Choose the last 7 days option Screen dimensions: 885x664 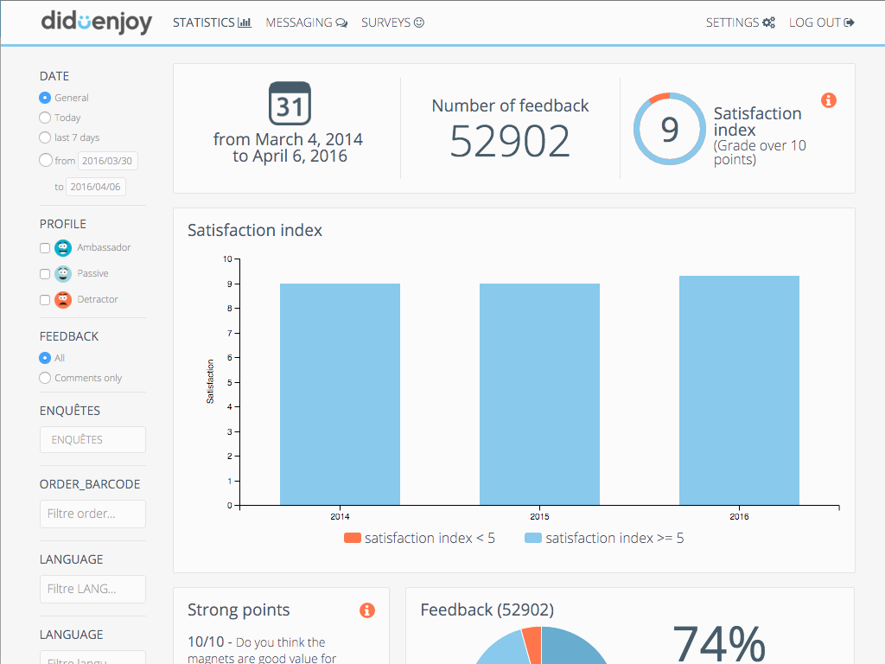(x=43, y=137)
